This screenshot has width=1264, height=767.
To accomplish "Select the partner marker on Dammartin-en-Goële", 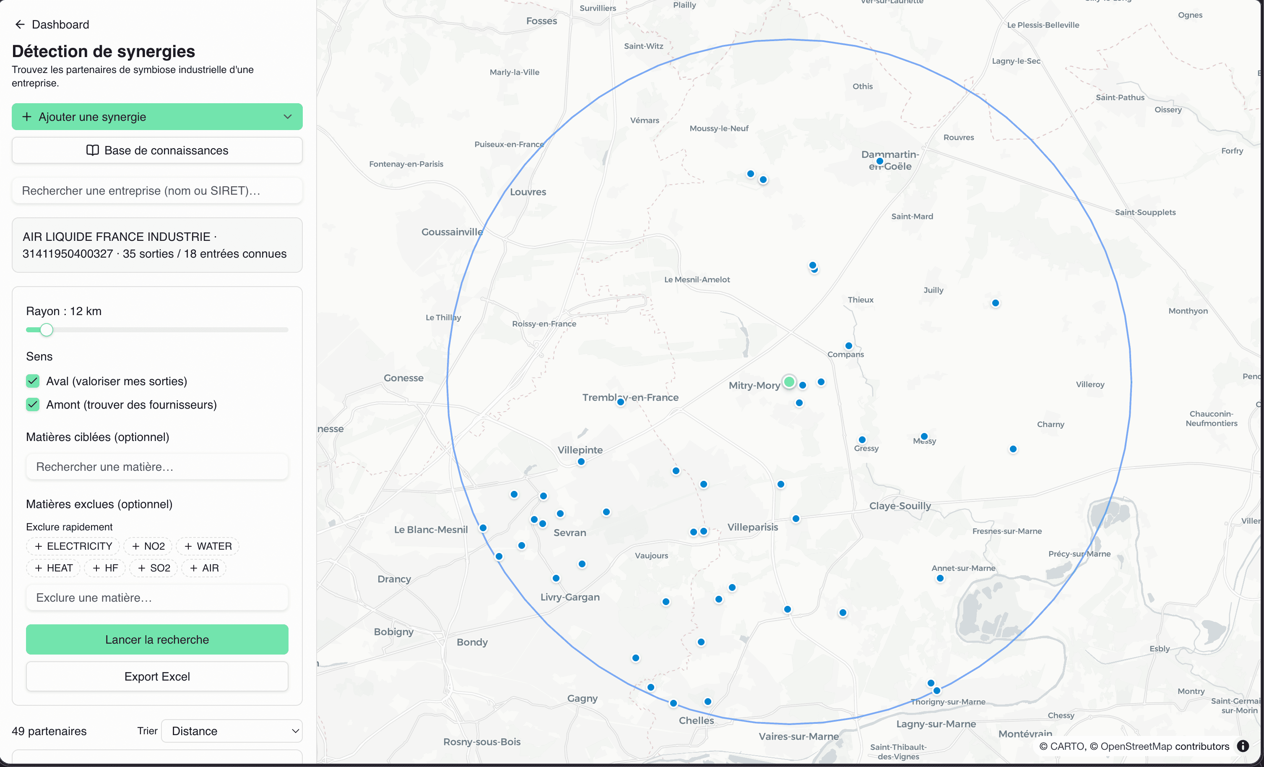I will (x=880, y=161).
